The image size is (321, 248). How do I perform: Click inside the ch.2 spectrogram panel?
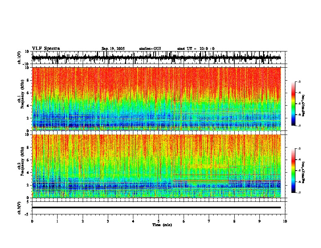pyautogui.click(x=156, y=166)
